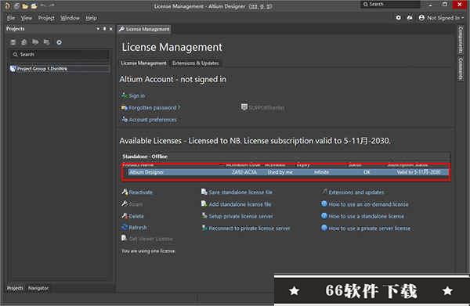Screen dimensions: 470x306
Task: Select the License Management sub-tab
Action: [143, 63]
